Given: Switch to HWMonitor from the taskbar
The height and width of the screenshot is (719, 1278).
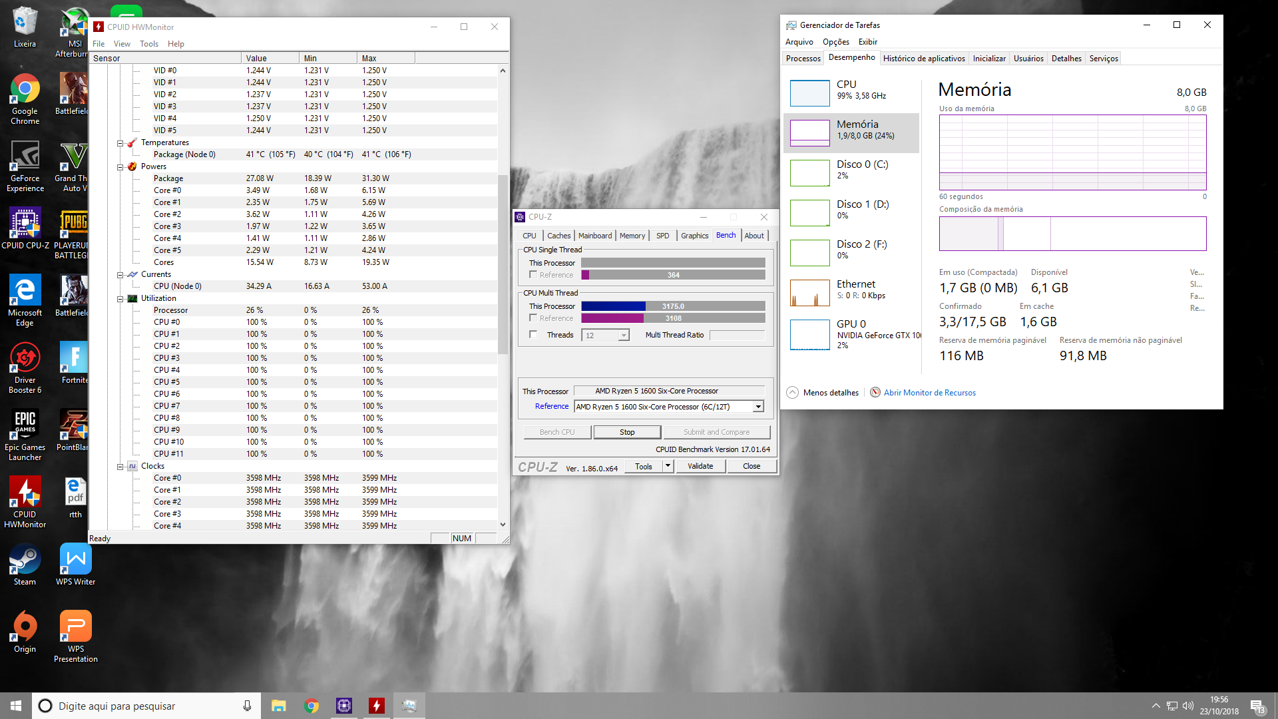Looking at the screenshot, I should 376,706.
